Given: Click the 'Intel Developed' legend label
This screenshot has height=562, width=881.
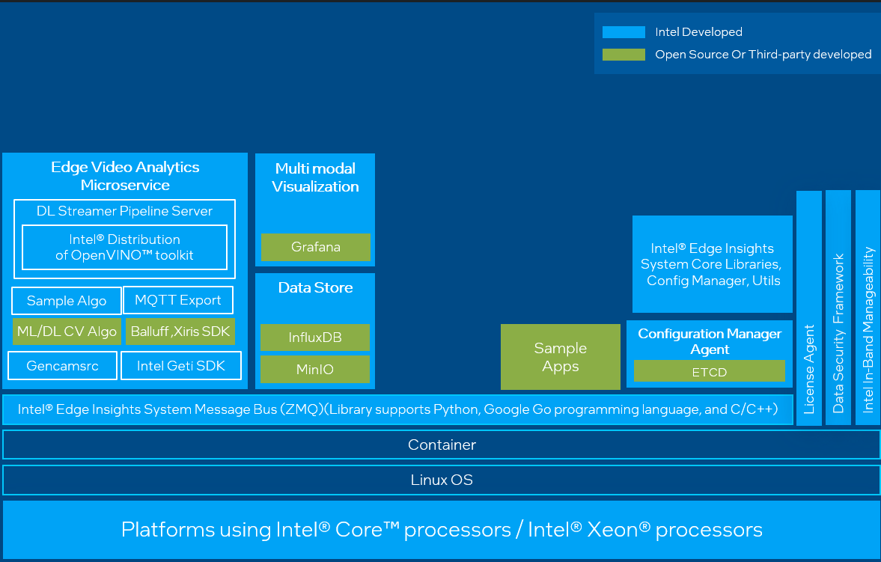Looking at the screenshot, I should [x=698, y=32].
